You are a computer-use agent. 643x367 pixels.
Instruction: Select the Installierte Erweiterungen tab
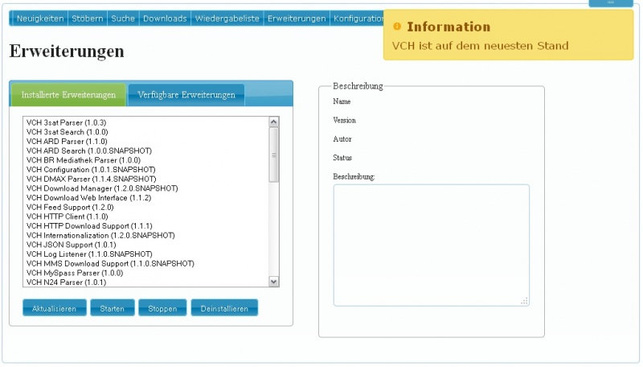[68, 95]
